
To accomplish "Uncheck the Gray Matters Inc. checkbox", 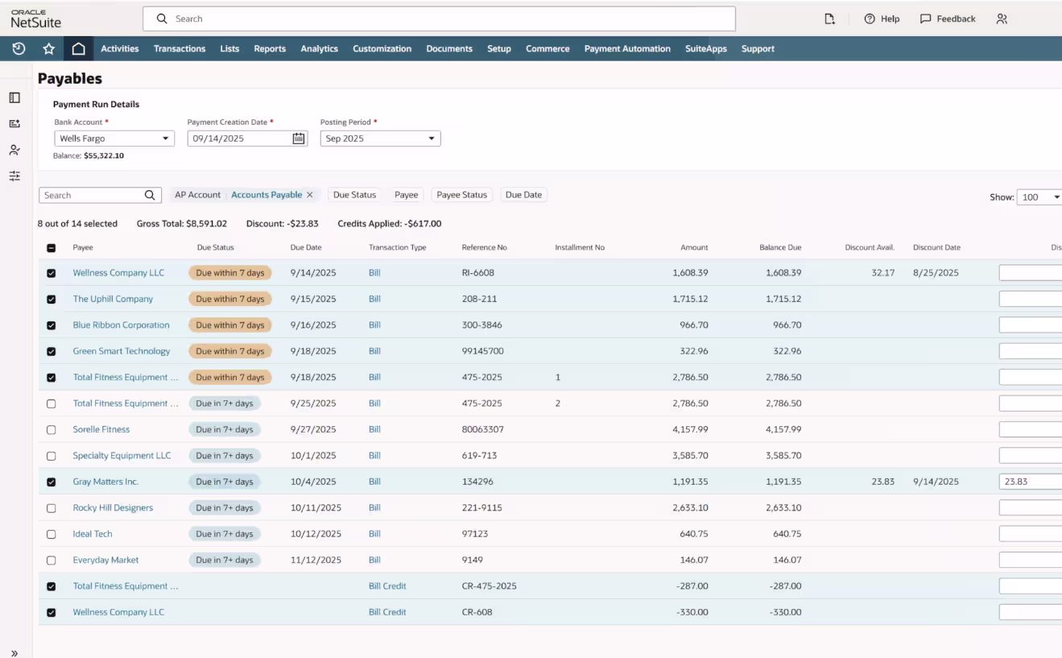I will (x=52, y=482).
